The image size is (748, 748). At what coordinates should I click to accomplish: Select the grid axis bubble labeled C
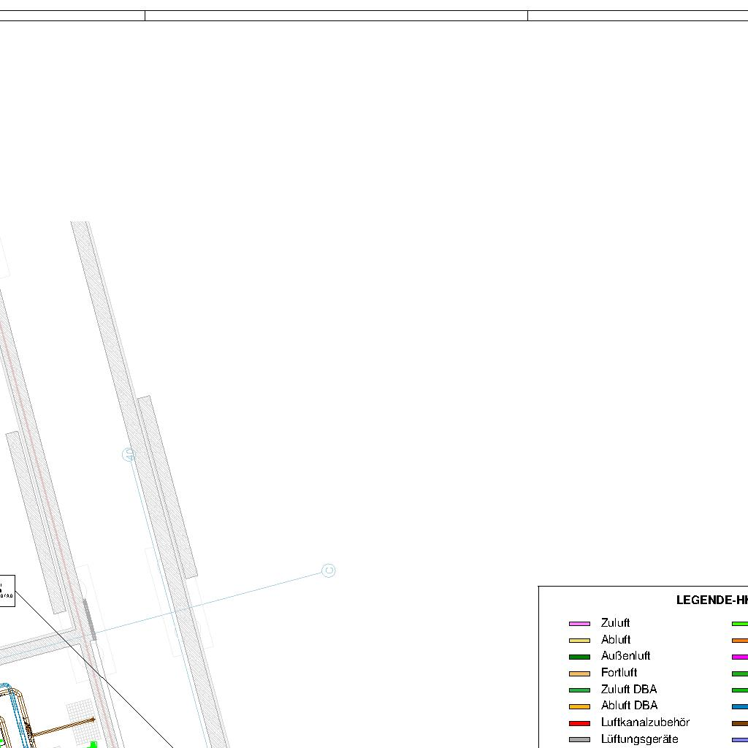(329, 570)
